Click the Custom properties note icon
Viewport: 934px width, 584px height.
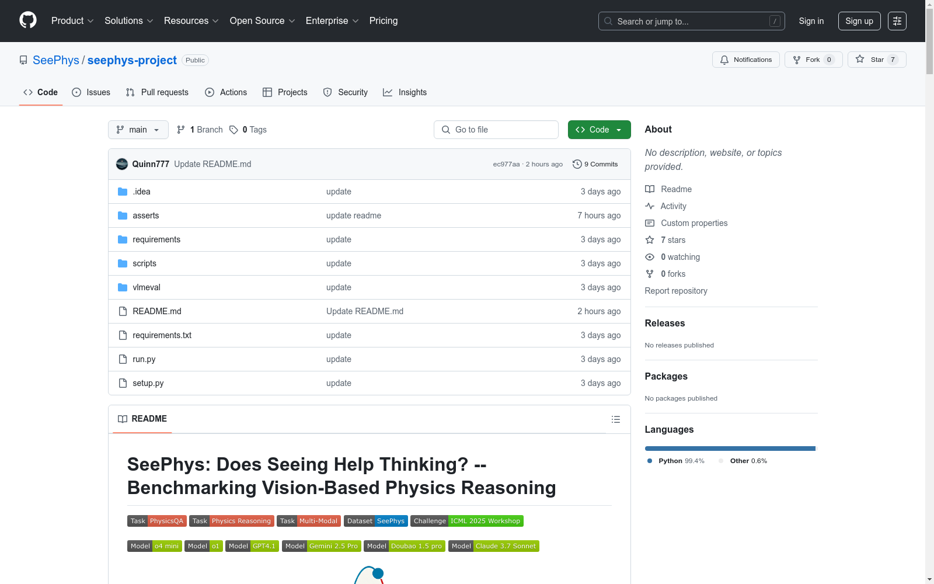[650, 223]
